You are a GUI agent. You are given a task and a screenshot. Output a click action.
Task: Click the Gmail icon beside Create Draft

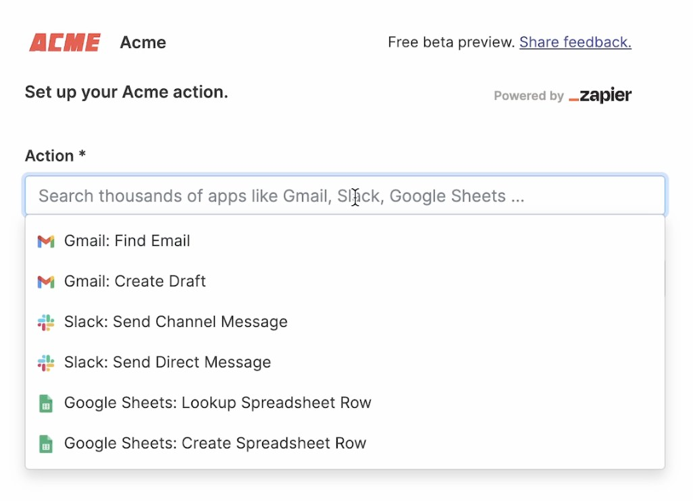pyautogui.click(x=46, y=282)
